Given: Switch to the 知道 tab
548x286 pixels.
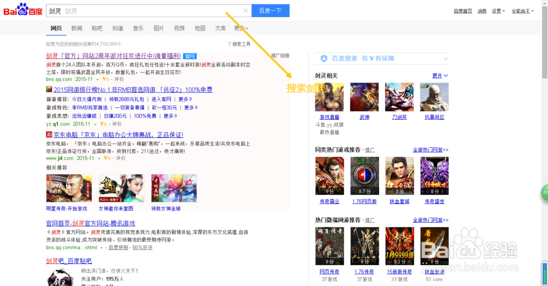Looking at the screenshot, I should [118, 28].
